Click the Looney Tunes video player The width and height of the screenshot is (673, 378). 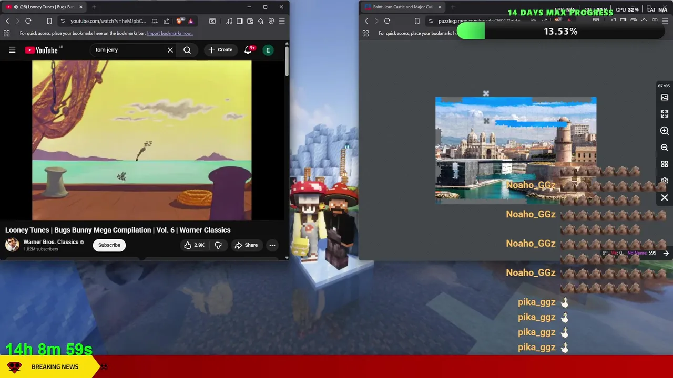142,140
